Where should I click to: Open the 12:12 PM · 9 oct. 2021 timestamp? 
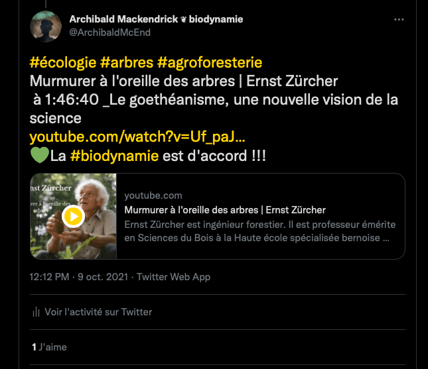pos(80,277)
